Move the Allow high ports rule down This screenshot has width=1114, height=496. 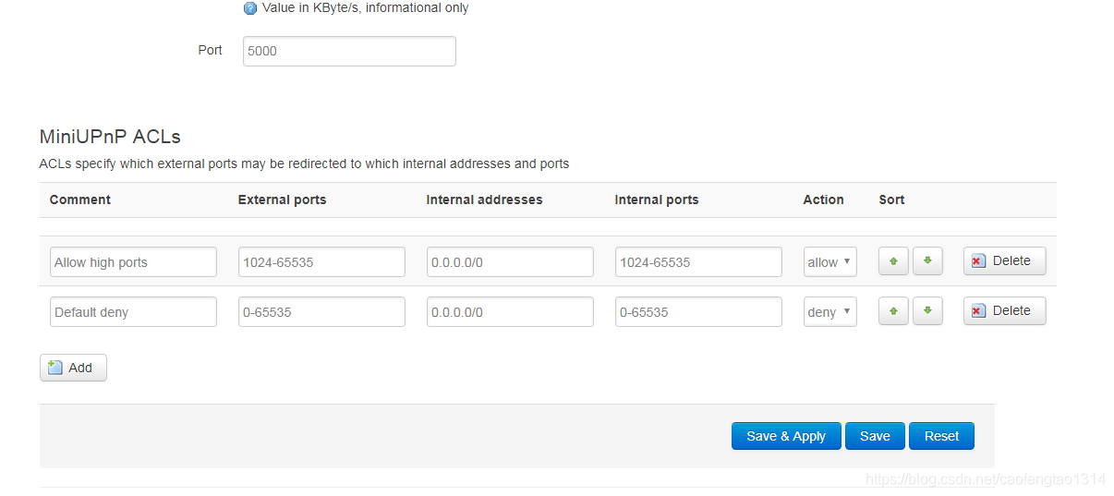pos(927,261)
